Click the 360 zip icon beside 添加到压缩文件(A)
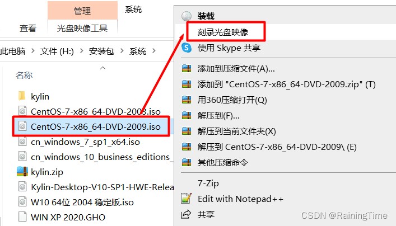396x226 pixels. 187,69
